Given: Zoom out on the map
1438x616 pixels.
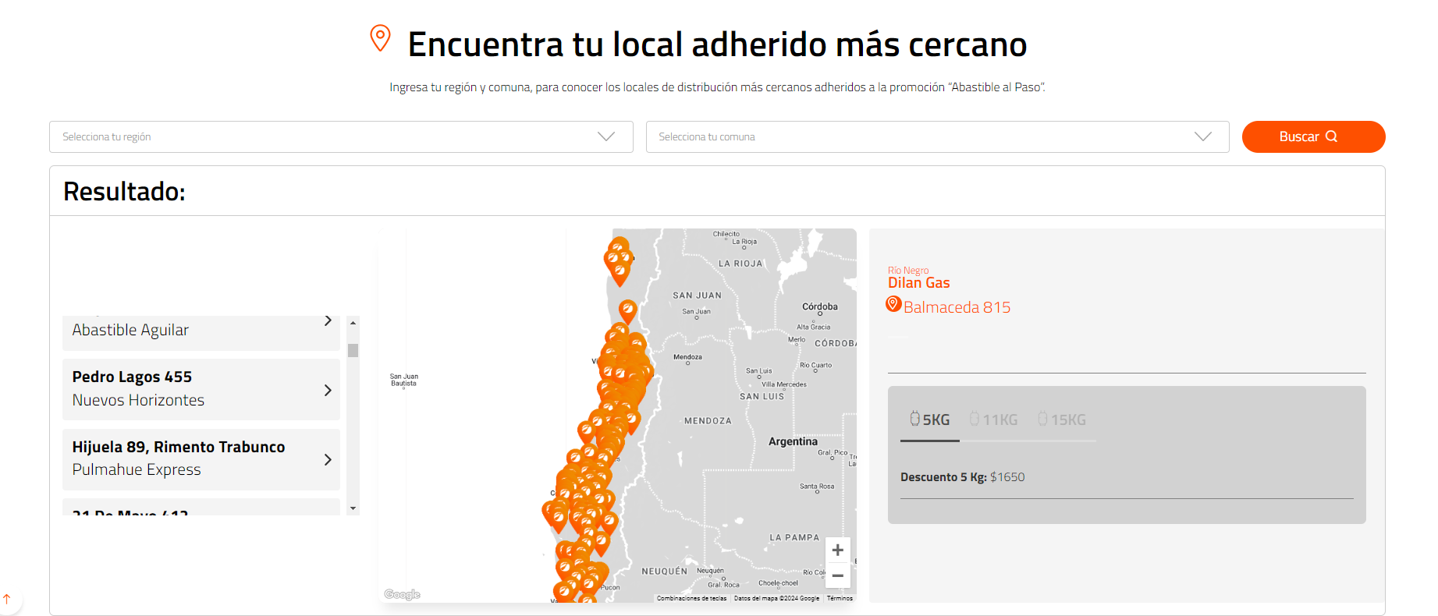Looking at the screenshot, I should click(x=837, y=575).
